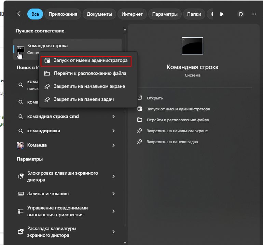Click icon beside Раскладка клавиатуры экранного диктора
This screenshot has width=263, height=245.
pos(20,232)
